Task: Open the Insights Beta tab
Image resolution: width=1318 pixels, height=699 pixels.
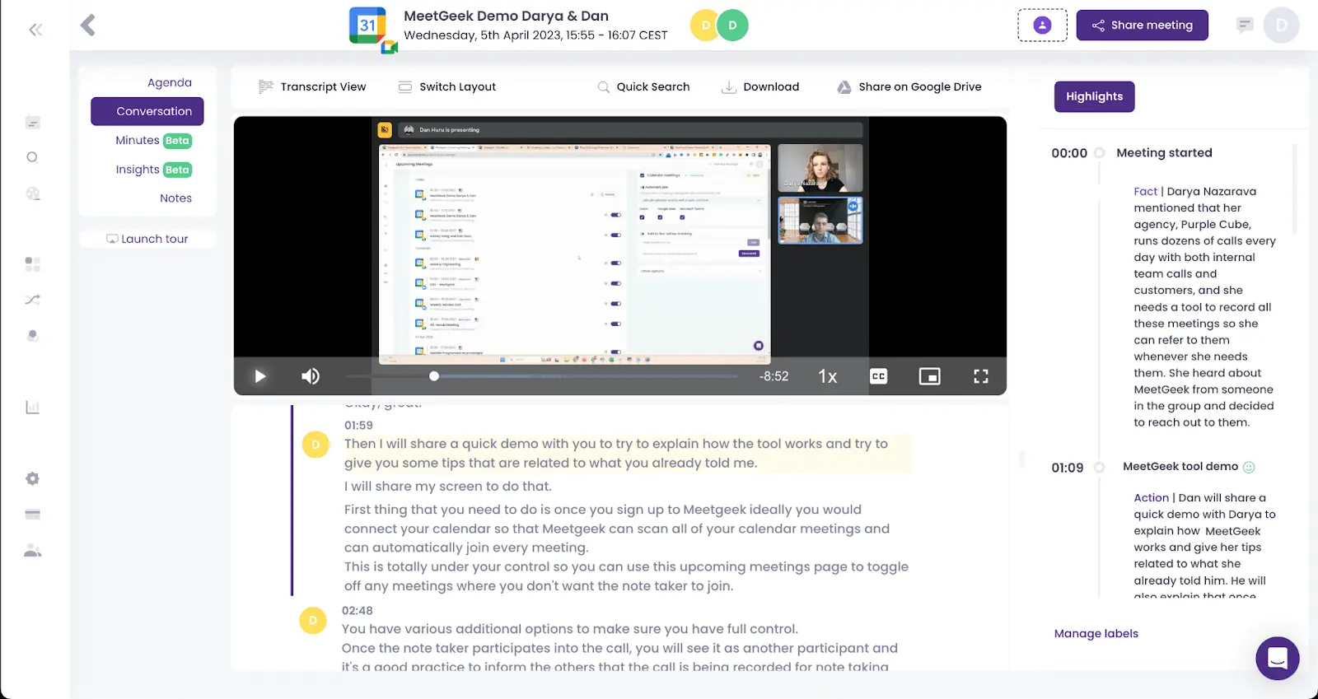Action: [153, 170]
